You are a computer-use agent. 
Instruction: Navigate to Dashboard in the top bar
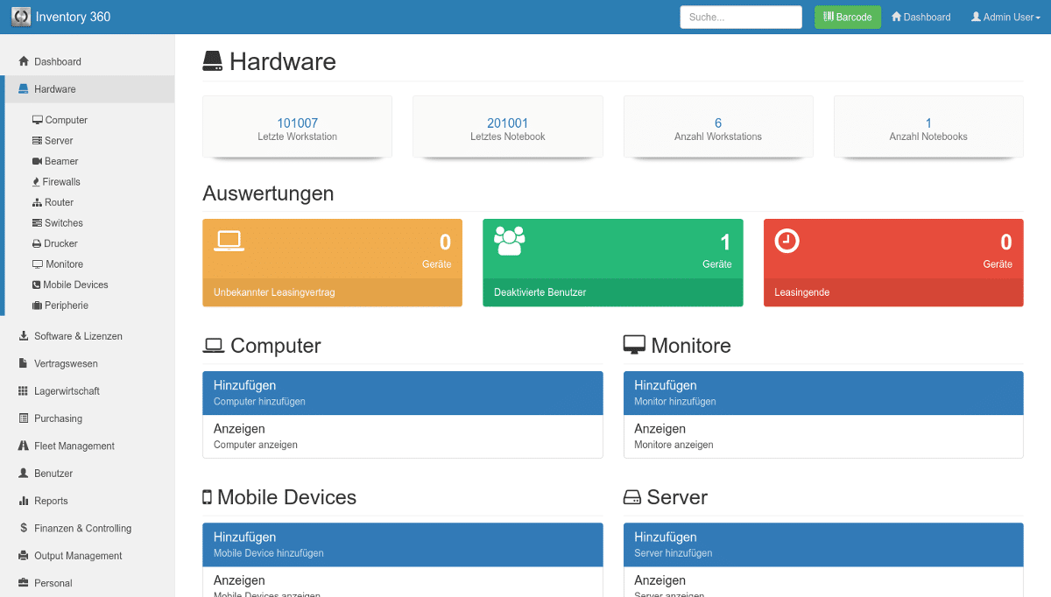(921, 17)
